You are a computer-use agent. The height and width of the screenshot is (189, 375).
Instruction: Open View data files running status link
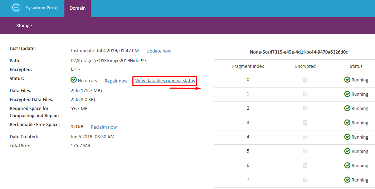pyautogui.click(x=165, y=81)
